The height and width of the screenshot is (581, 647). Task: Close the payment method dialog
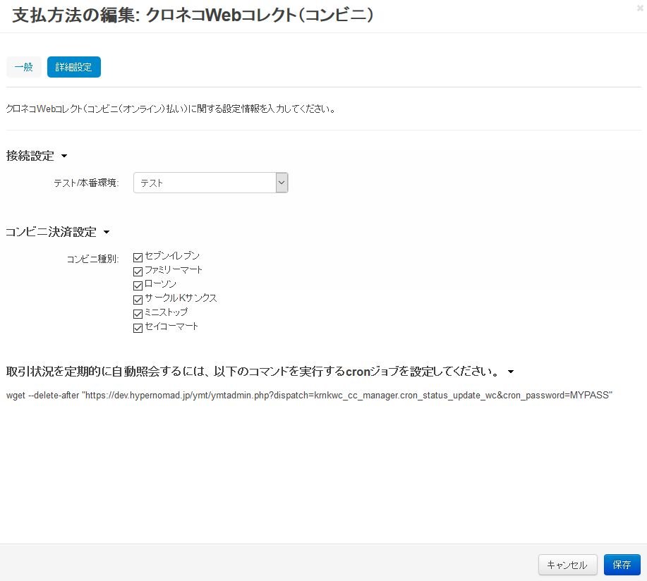tap(640, 8)
